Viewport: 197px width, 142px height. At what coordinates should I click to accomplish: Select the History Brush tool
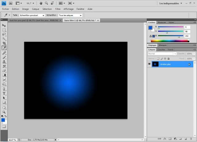coord(4,66)
